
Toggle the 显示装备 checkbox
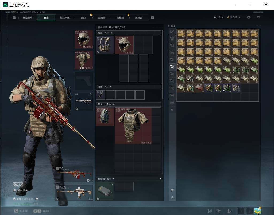coord(14,190)
